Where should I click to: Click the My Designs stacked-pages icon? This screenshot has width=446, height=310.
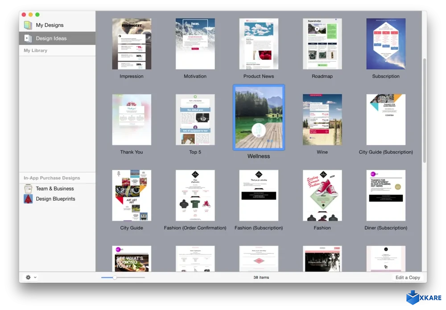tap(28, 26)
